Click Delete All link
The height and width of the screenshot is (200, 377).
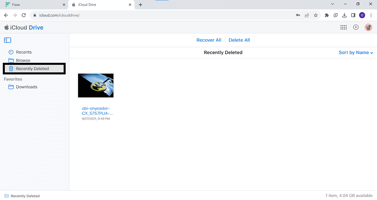pyautogui.click(x=239, y=40)
